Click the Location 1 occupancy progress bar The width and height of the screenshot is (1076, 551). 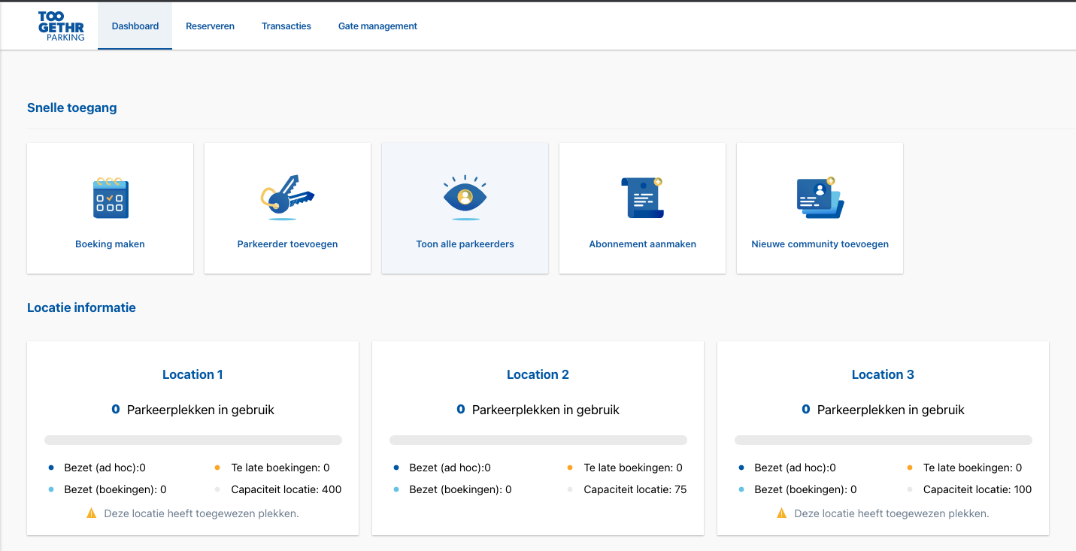coord(193,440)
